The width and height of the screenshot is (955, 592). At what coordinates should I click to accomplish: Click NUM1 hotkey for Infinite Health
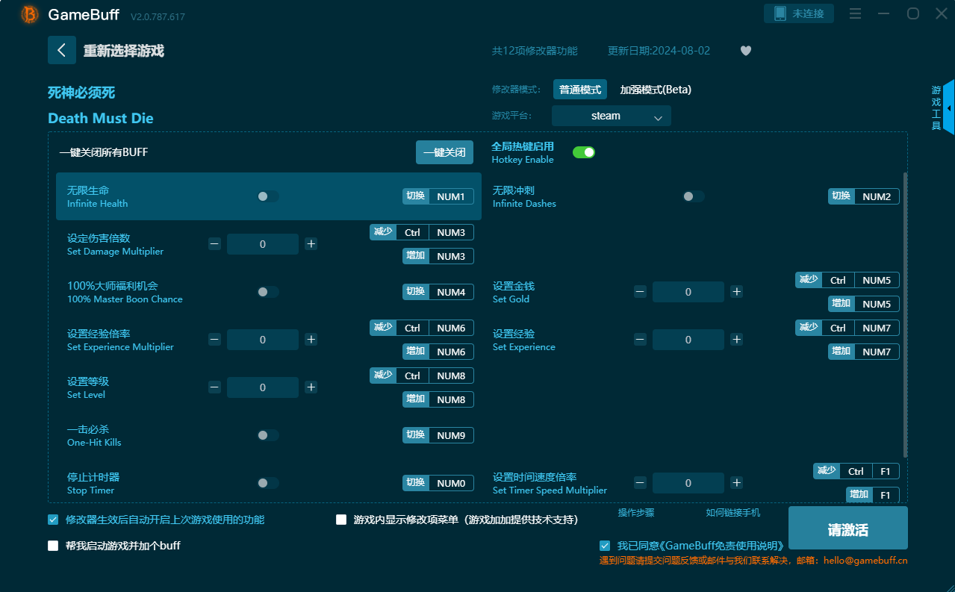coord(451,196)
